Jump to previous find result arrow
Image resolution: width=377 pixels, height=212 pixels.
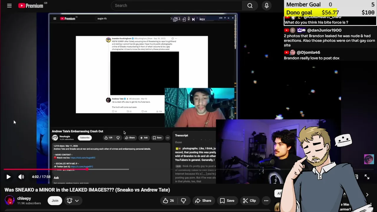[x=225, y=18]
